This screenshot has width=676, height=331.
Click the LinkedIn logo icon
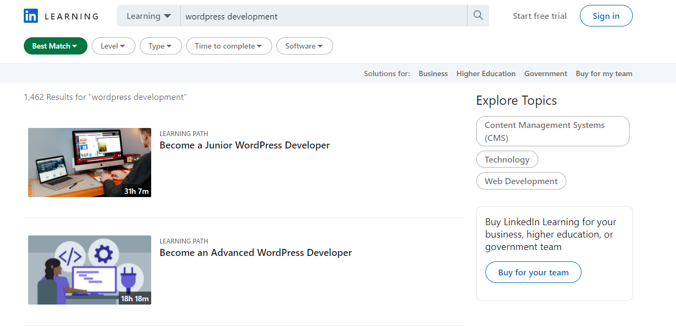click(31, 16)
